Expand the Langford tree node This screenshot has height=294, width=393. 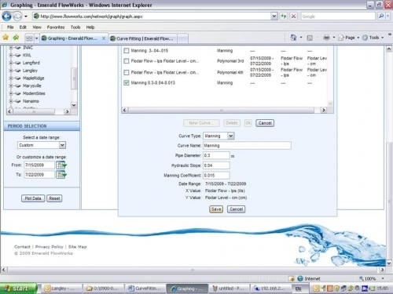tap(11, 63)
